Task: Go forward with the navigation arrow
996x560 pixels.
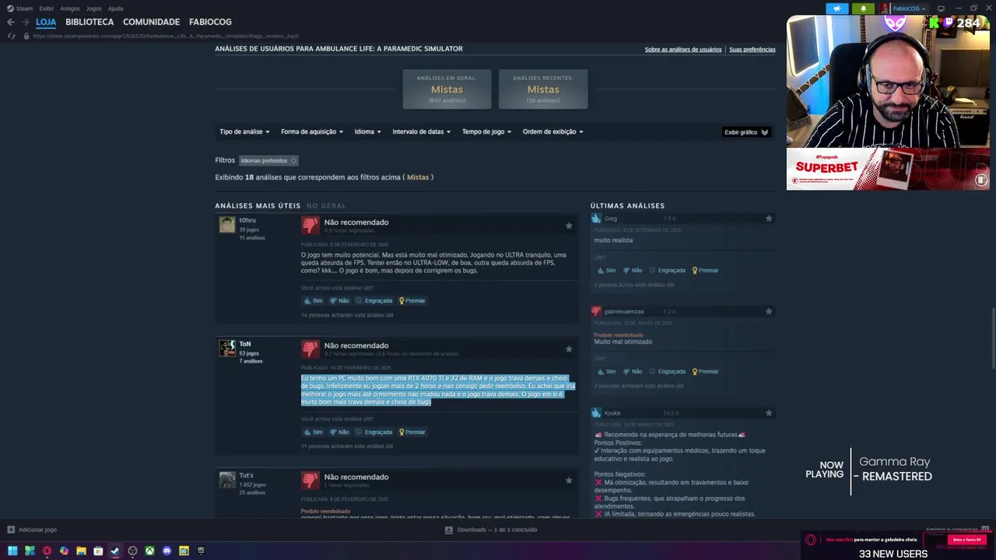Action: 25,22
